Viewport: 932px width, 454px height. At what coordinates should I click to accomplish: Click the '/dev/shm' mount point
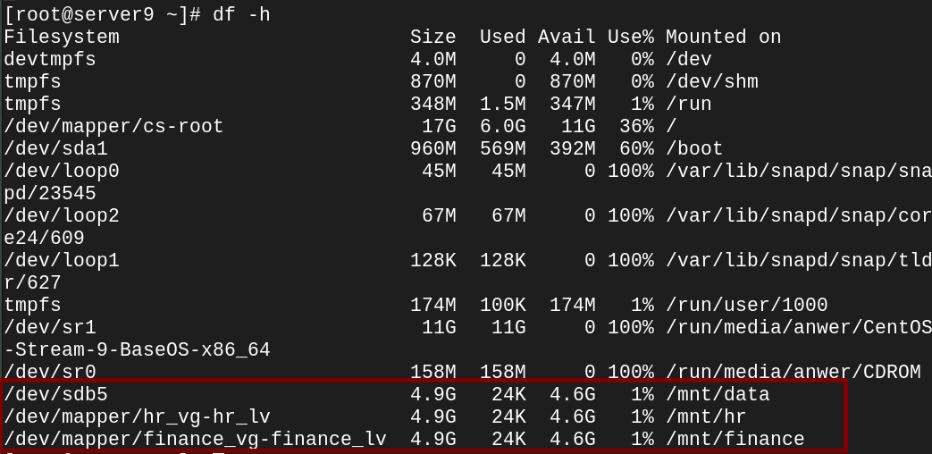(x=711, y=81)
